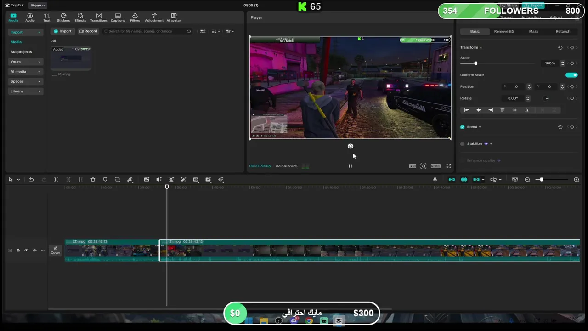Focus the media search field
Viewport: 588px width, 331px height.
point(147,31)
